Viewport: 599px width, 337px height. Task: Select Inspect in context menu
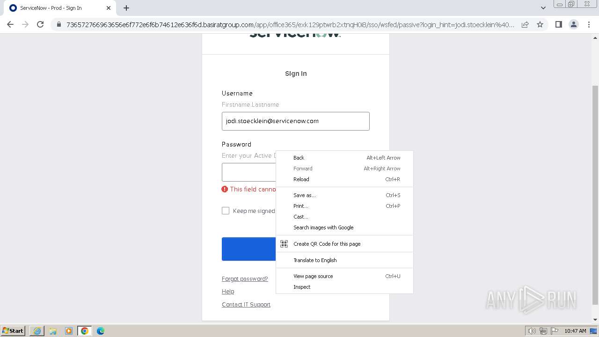tap(344, 287)
